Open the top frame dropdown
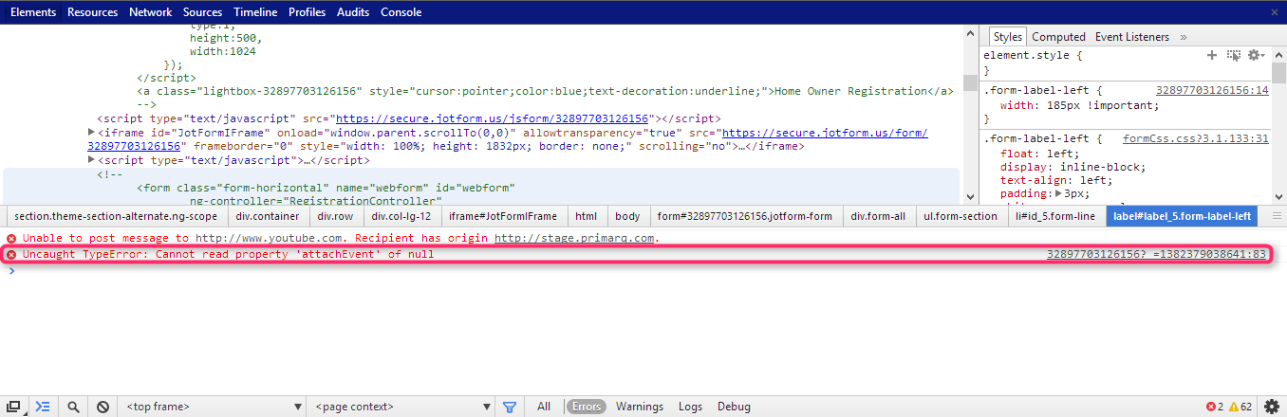The image size is (1287, 417). tap(210, 407)
